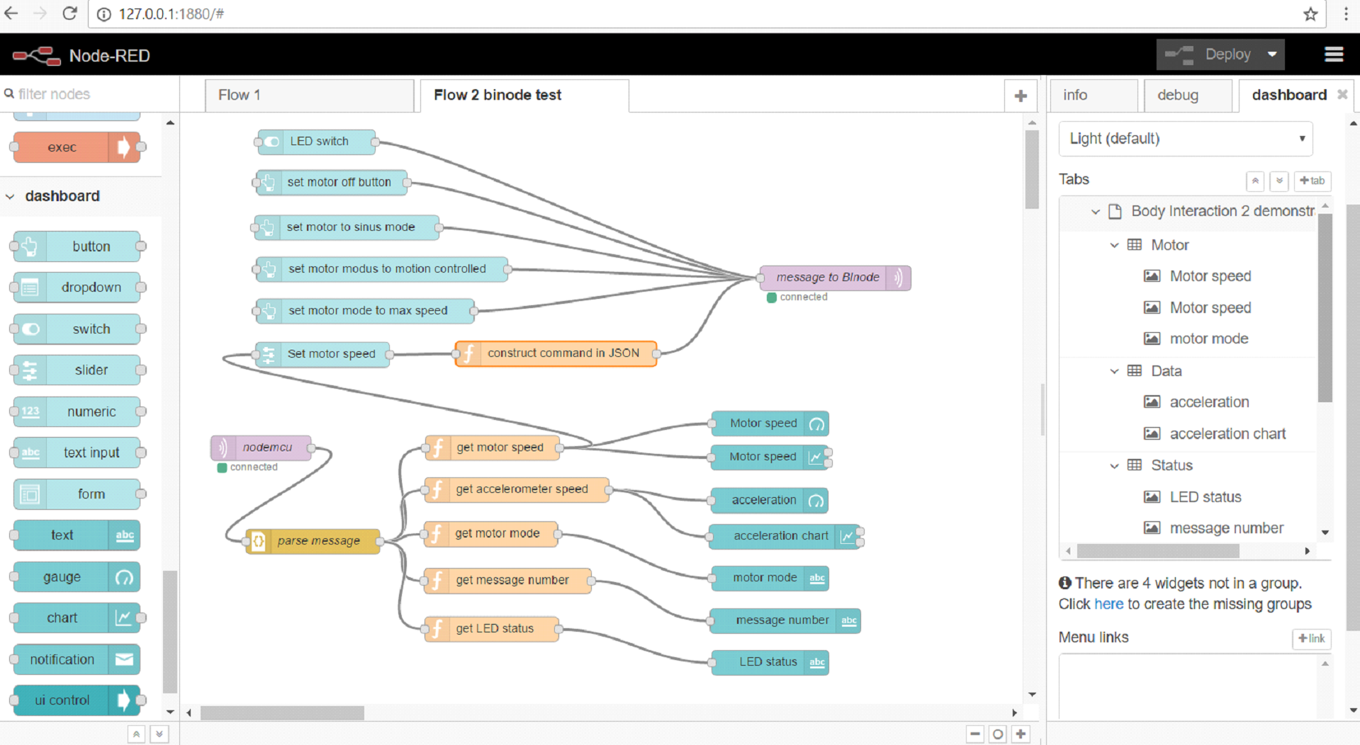Select the message number tree item
Image resolution: width=1360 pixels, height=745 pixels.
pyautogui.click(x=1226, y=528)
